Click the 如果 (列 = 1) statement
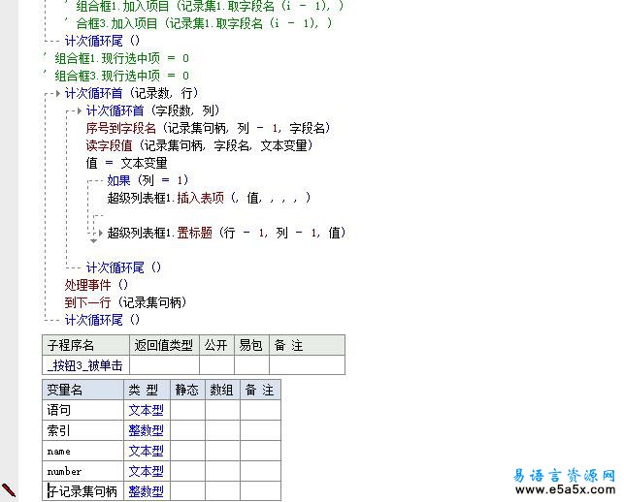This screenshot has width=624, height=502. pos(147,180)
